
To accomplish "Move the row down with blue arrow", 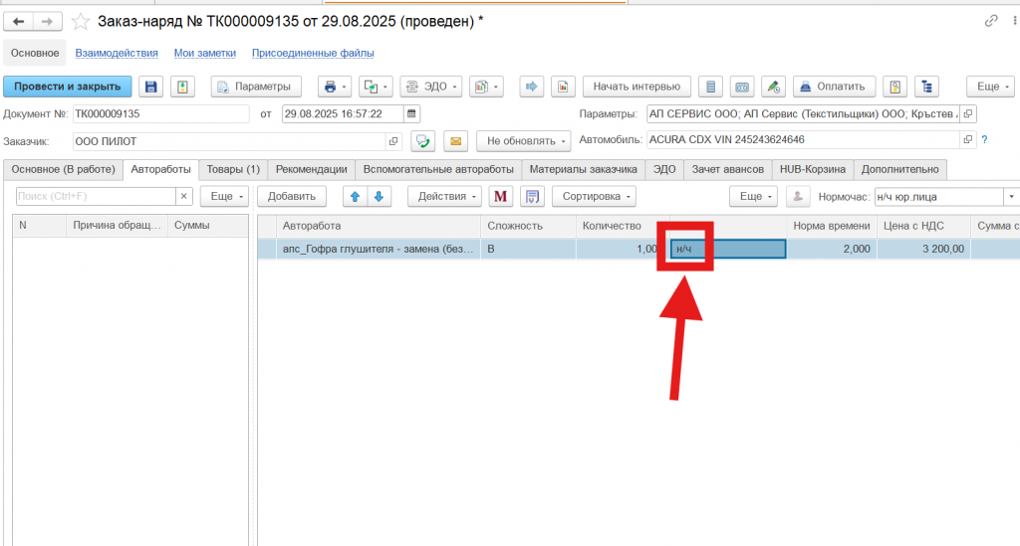I will [x=379, y=196].
